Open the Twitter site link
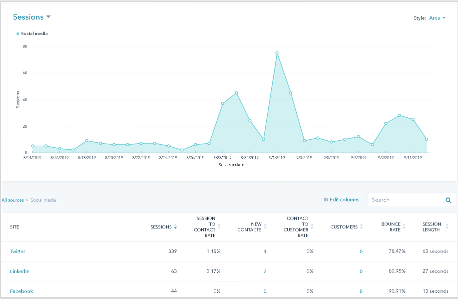 pyautogui.click(x=17, y=252)
